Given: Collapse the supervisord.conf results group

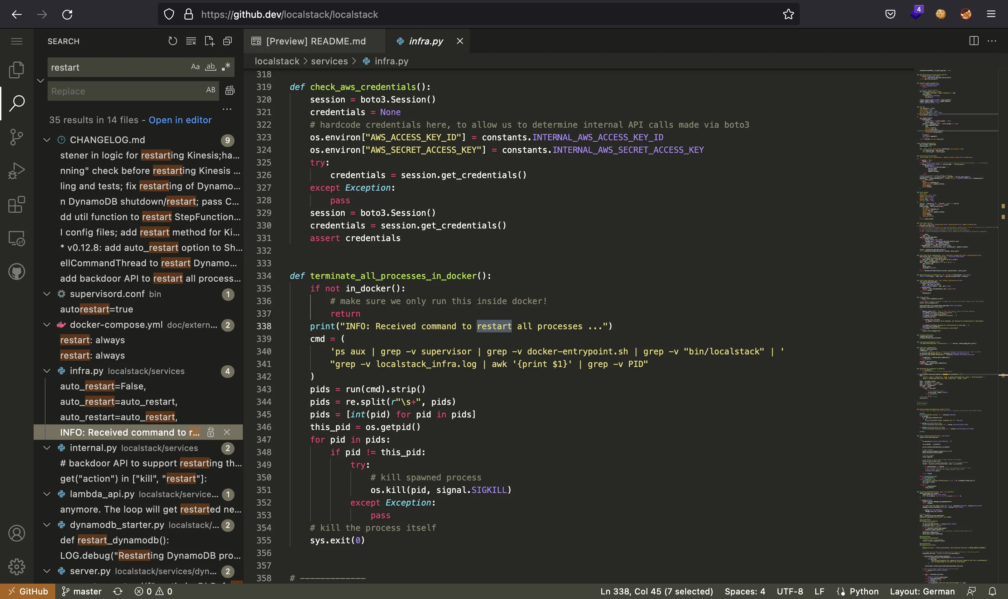Looking at the screenshot, I should point(47,294).
